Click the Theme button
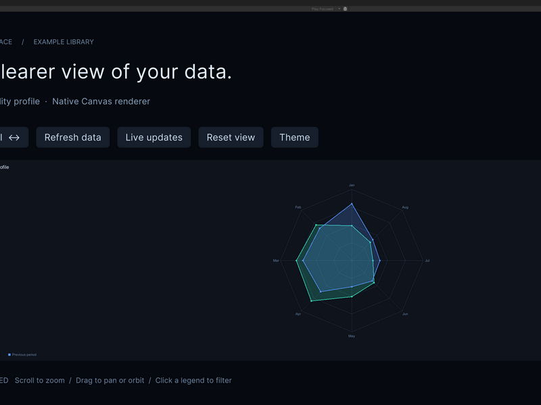 click(295, 138)
